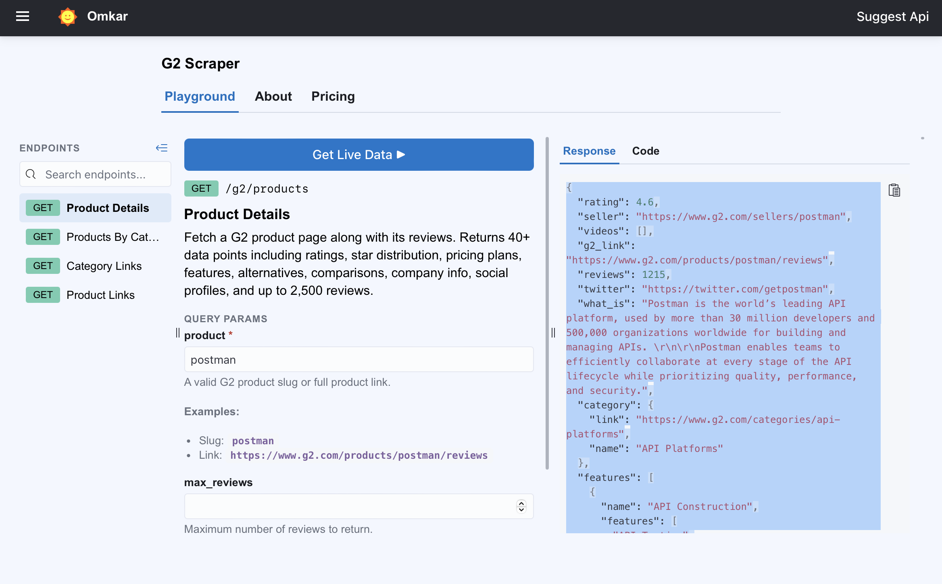Click the Omkar sun logo
Viewport: 942px width, 584px height.
coord(68,17)
